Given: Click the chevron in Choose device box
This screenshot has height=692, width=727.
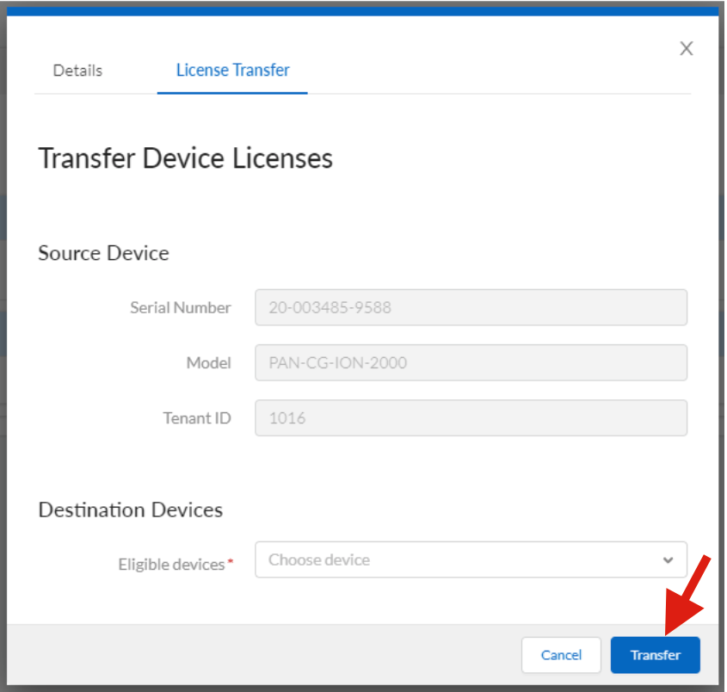Looking at the screenshot, I should click(x=668, y=559).
